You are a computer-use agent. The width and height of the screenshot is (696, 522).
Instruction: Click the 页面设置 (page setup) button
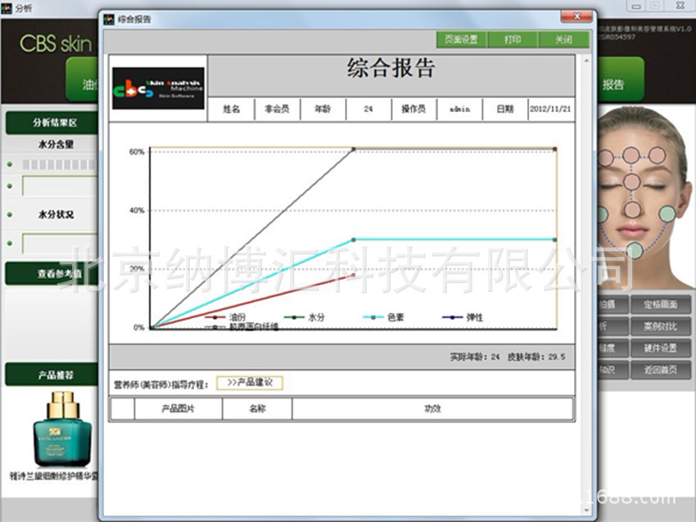(x=461, y=39)
